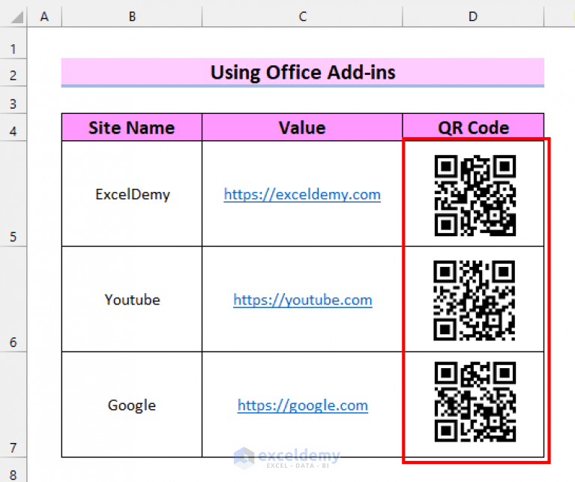Image resolution: width=575 pixels, height=482 pixels.
Task: Open the https://google.com hyperlink
Action: pyautogui.click(x=303, y=406)
